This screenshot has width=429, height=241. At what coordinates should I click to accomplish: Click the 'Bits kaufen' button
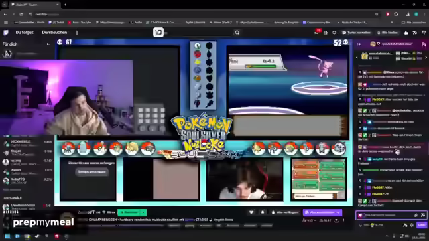point(387,33)
